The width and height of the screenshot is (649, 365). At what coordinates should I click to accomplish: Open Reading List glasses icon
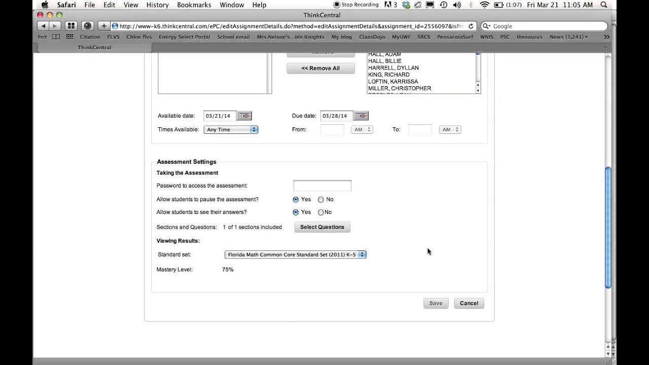tap(43, 36)
